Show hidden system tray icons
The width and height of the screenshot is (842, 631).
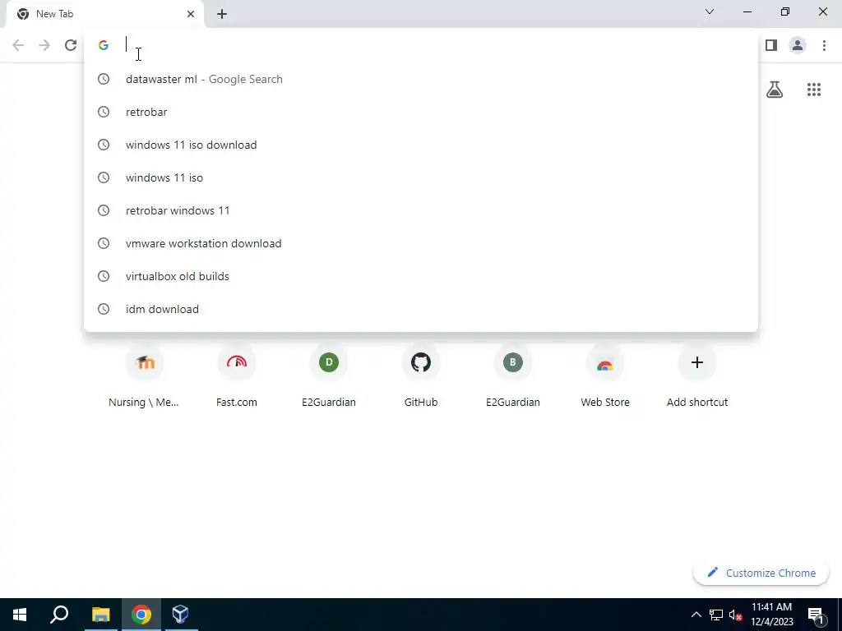coord(696,615)
